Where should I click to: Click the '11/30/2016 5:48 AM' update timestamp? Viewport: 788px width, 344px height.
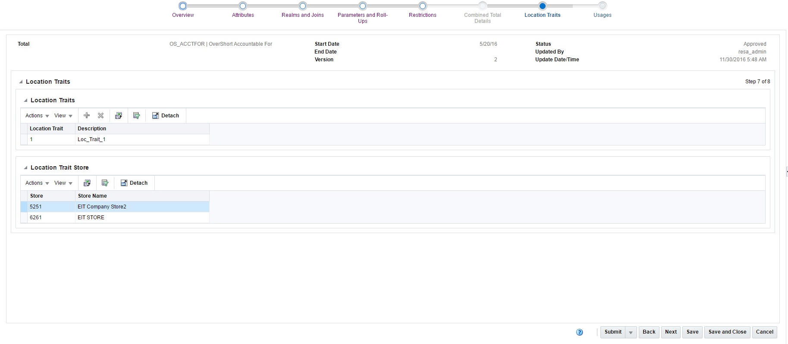[x=743, y=60]
